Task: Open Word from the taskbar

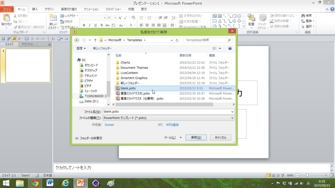Action: 50,183
